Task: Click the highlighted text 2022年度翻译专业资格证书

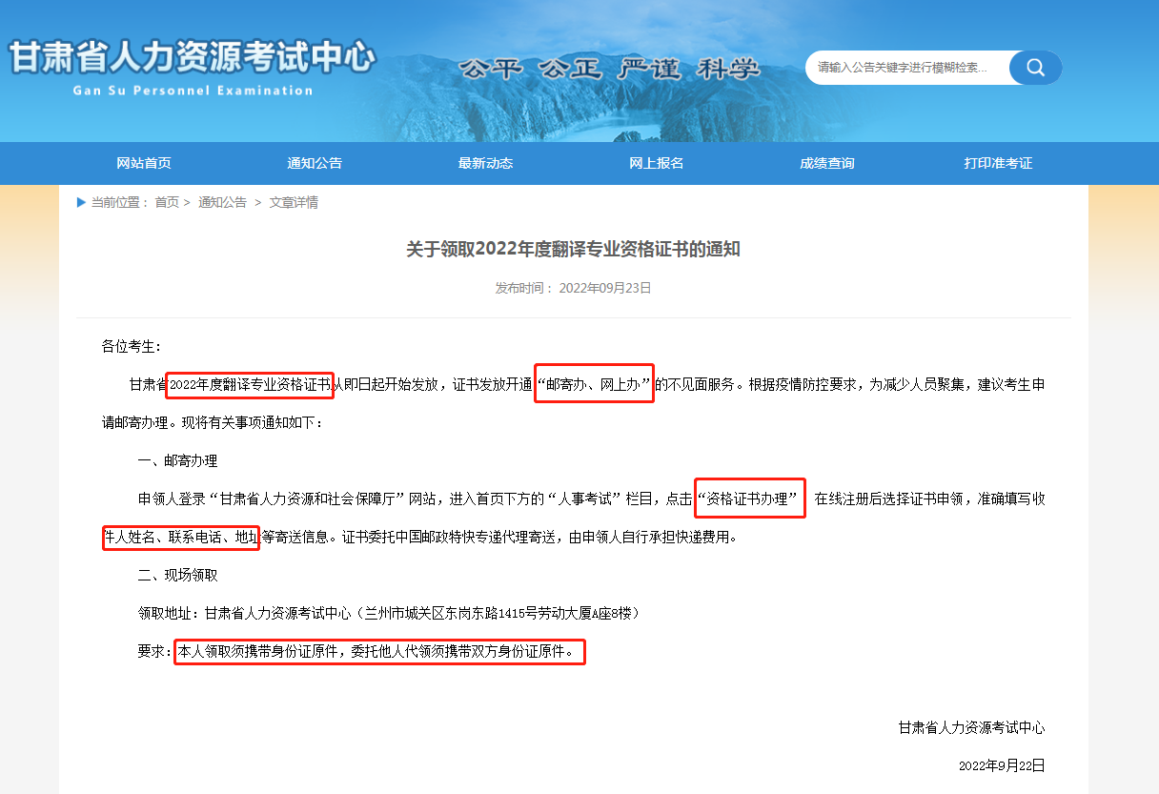Action: click(251, 385)
